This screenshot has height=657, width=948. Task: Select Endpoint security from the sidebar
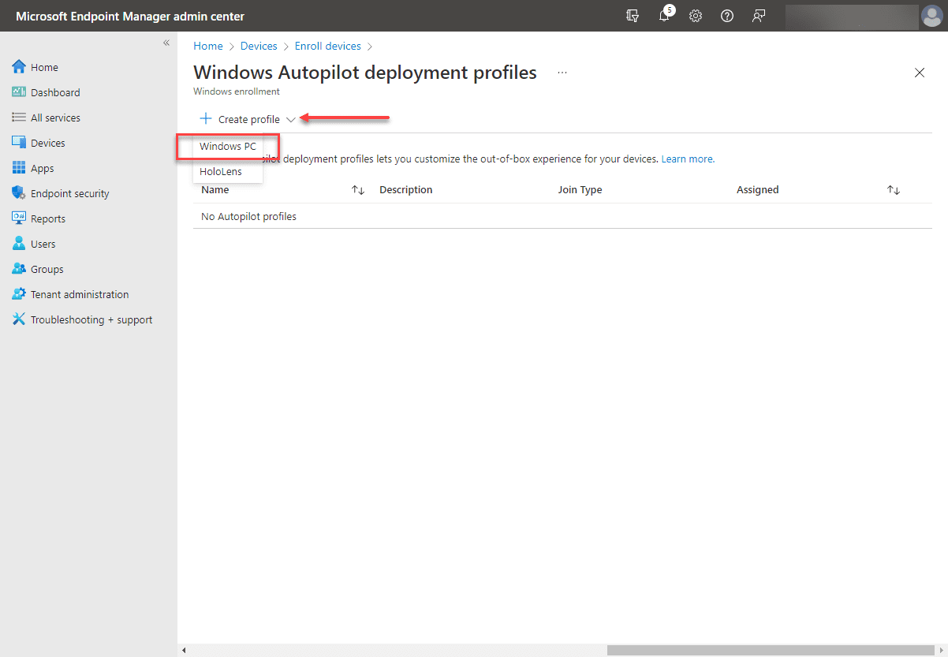69,192
